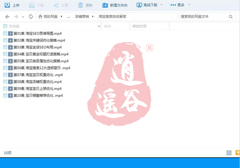Click the video icon of 第03集 file
240x168 pixels.
point(11,47)
